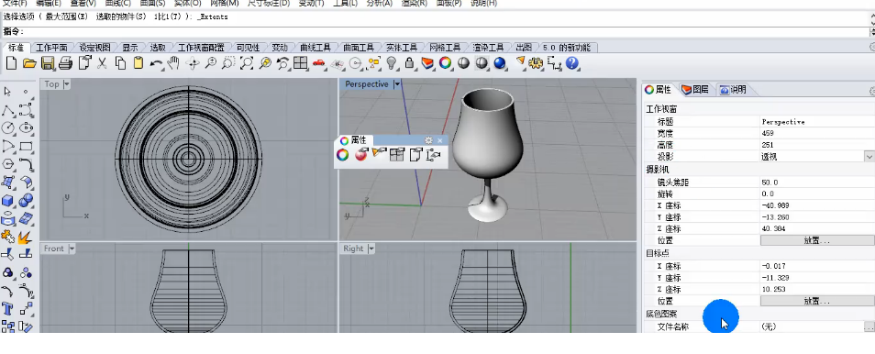Switch to the 曲线工具 toolbar tab
The image size is (875, 354).
click(316, 48)
